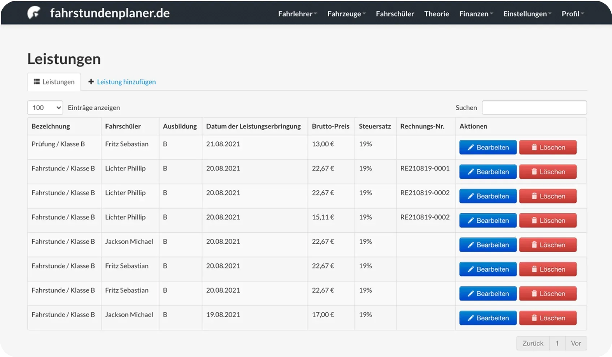
Task: Open the Fahrschüler menu item
Action: [395, 14]
